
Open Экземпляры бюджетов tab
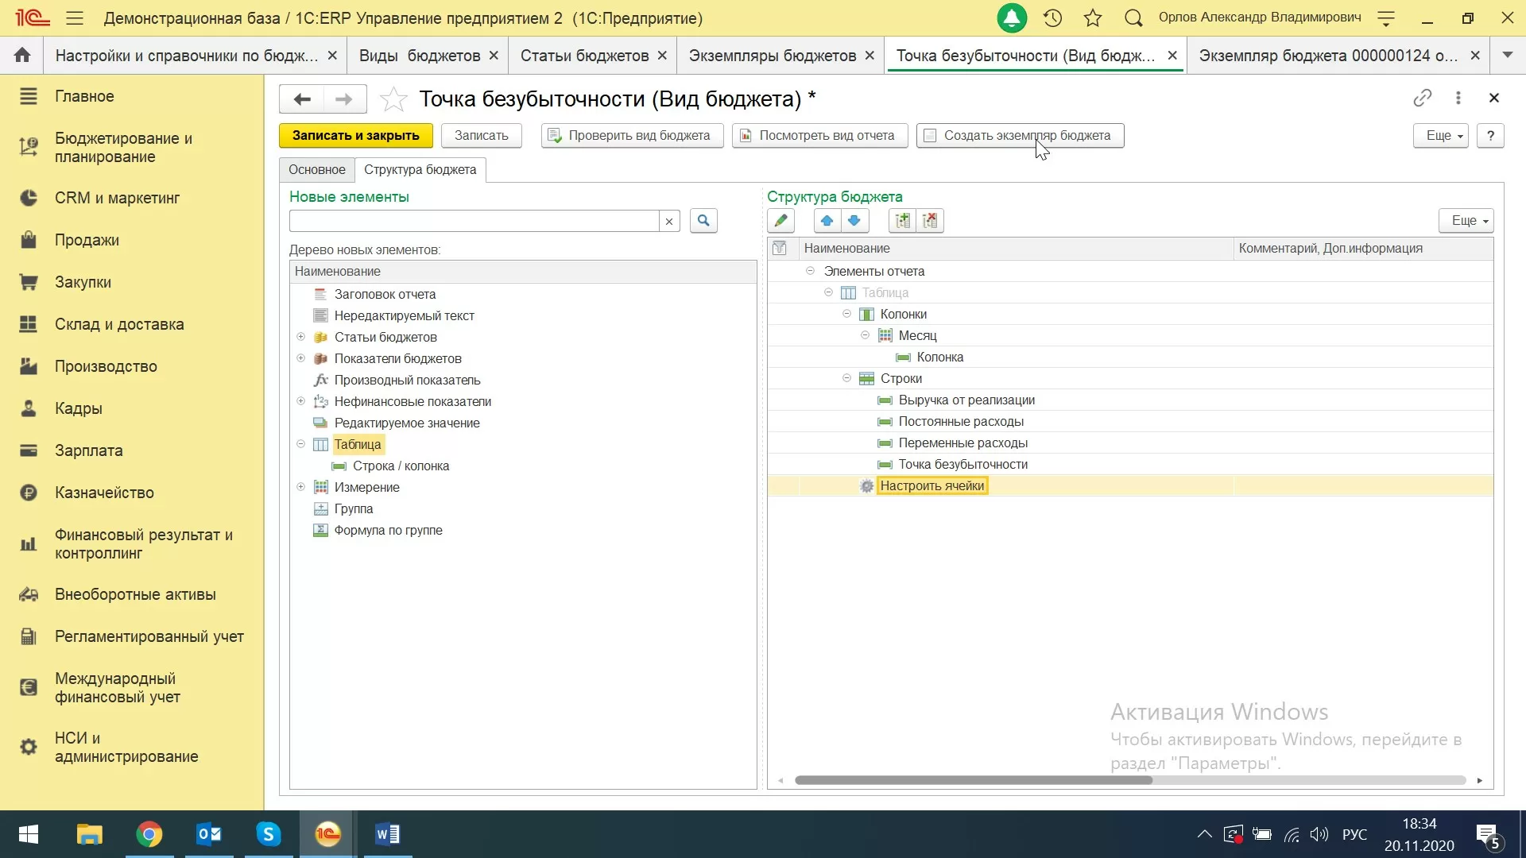tap(771, 56)
